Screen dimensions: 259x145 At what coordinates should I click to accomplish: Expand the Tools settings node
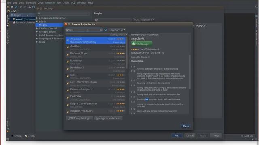[x=37, y=42]
